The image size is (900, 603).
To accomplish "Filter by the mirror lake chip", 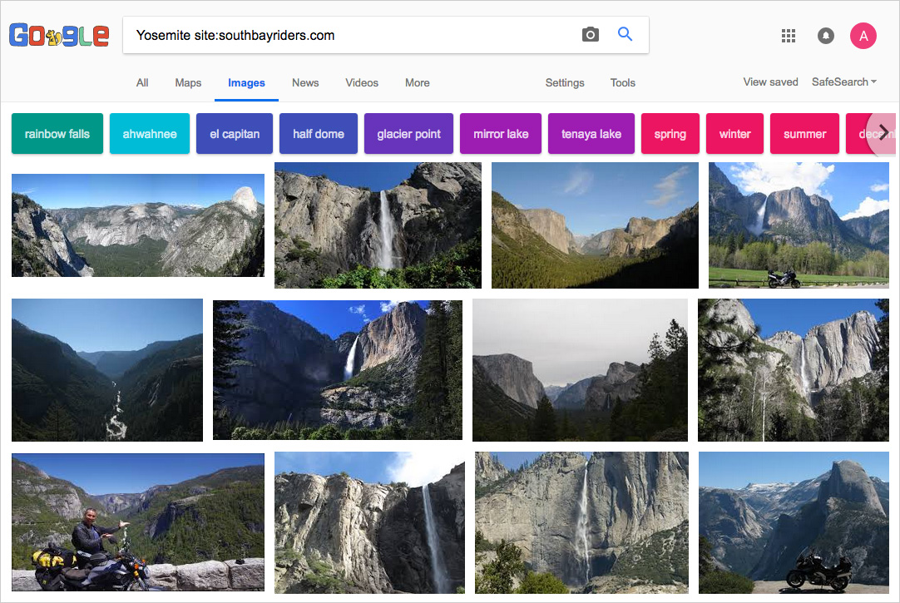I will pyautogui.click(x=501, y=134).
